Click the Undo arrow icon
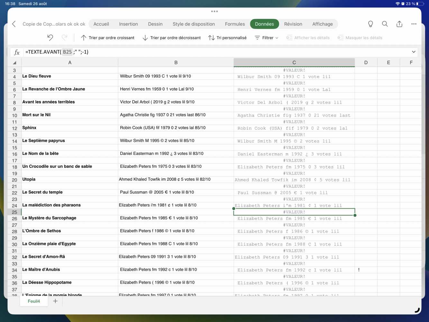The height and width of the screenshot is (322, 429). (50, 38)
